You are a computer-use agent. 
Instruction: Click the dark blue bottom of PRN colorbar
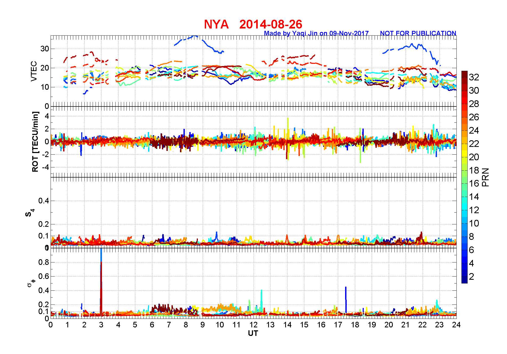click(x=464, y=280)
